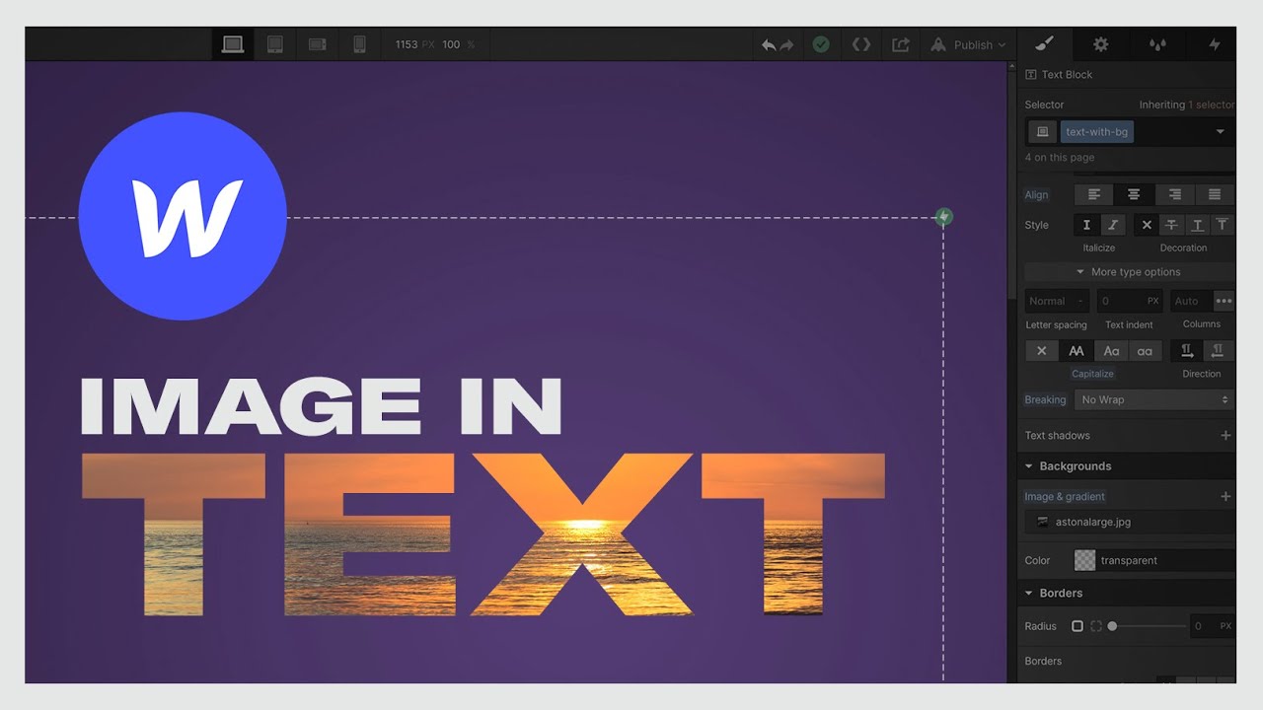Click the border Radius slider handle
The width and height of the screenshot is (1263, 710).
pyautogui.click(x=1112, y=626)
